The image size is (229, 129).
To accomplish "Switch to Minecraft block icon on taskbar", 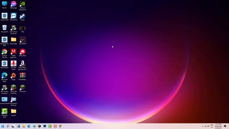I will [x=39, y=126].
